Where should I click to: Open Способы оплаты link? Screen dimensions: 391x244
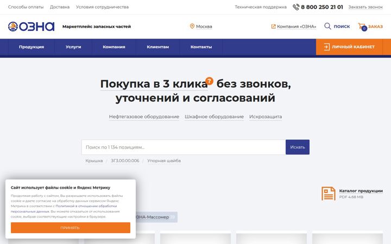[26, 7]
